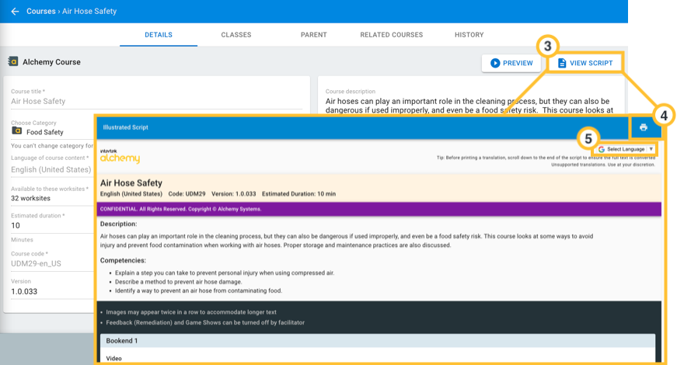Image resolution: width=677 pixels, height=365 pixels.
Task: Open the Courses breadcrumb link
Action: coord(41,11)
